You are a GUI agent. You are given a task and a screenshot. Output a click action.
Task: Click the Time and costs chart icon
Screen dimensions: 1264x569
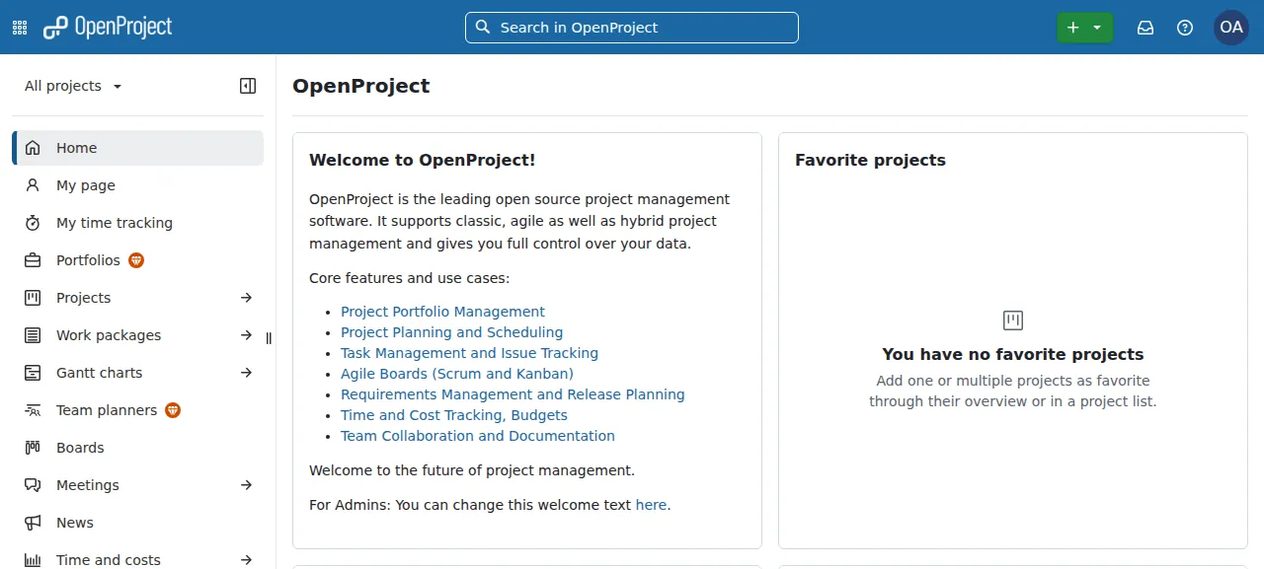[33, 560]
